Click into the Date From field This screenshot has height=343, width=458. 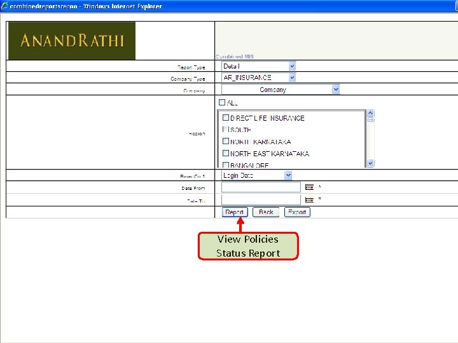[261, 187]
